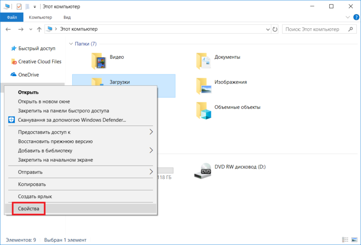Expand the Предоставить доступ к submenu
This screenshot has height=245, width=361.
tap(151, 132)
